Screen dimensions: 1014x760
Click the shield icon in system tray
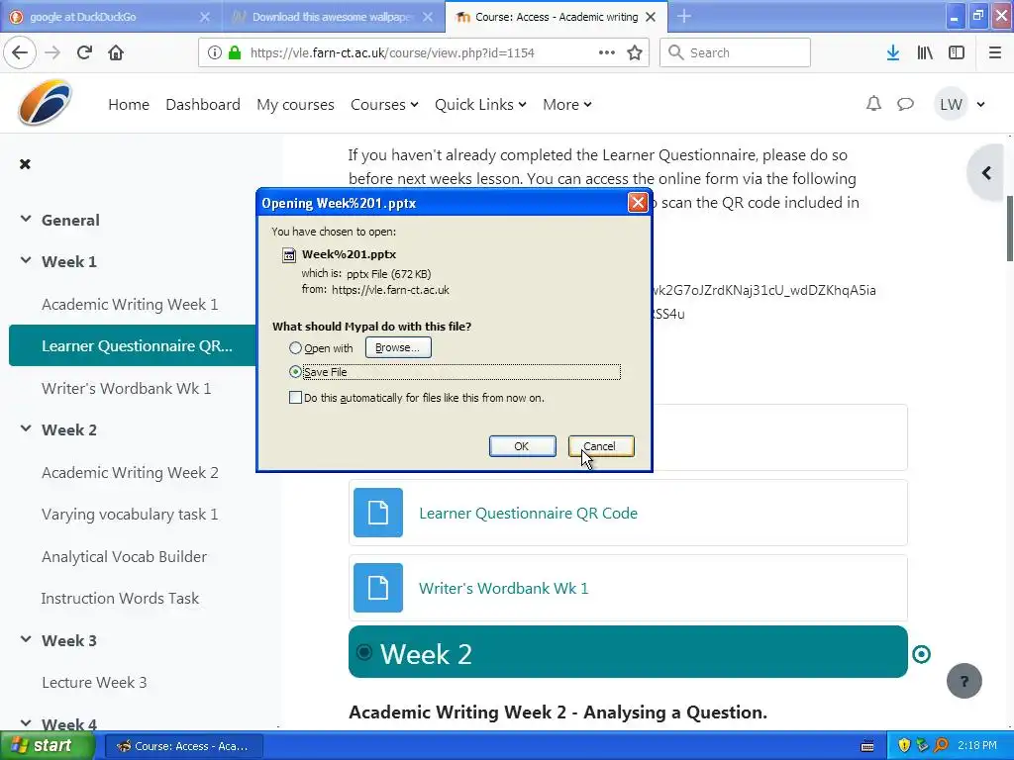[904, 745]
